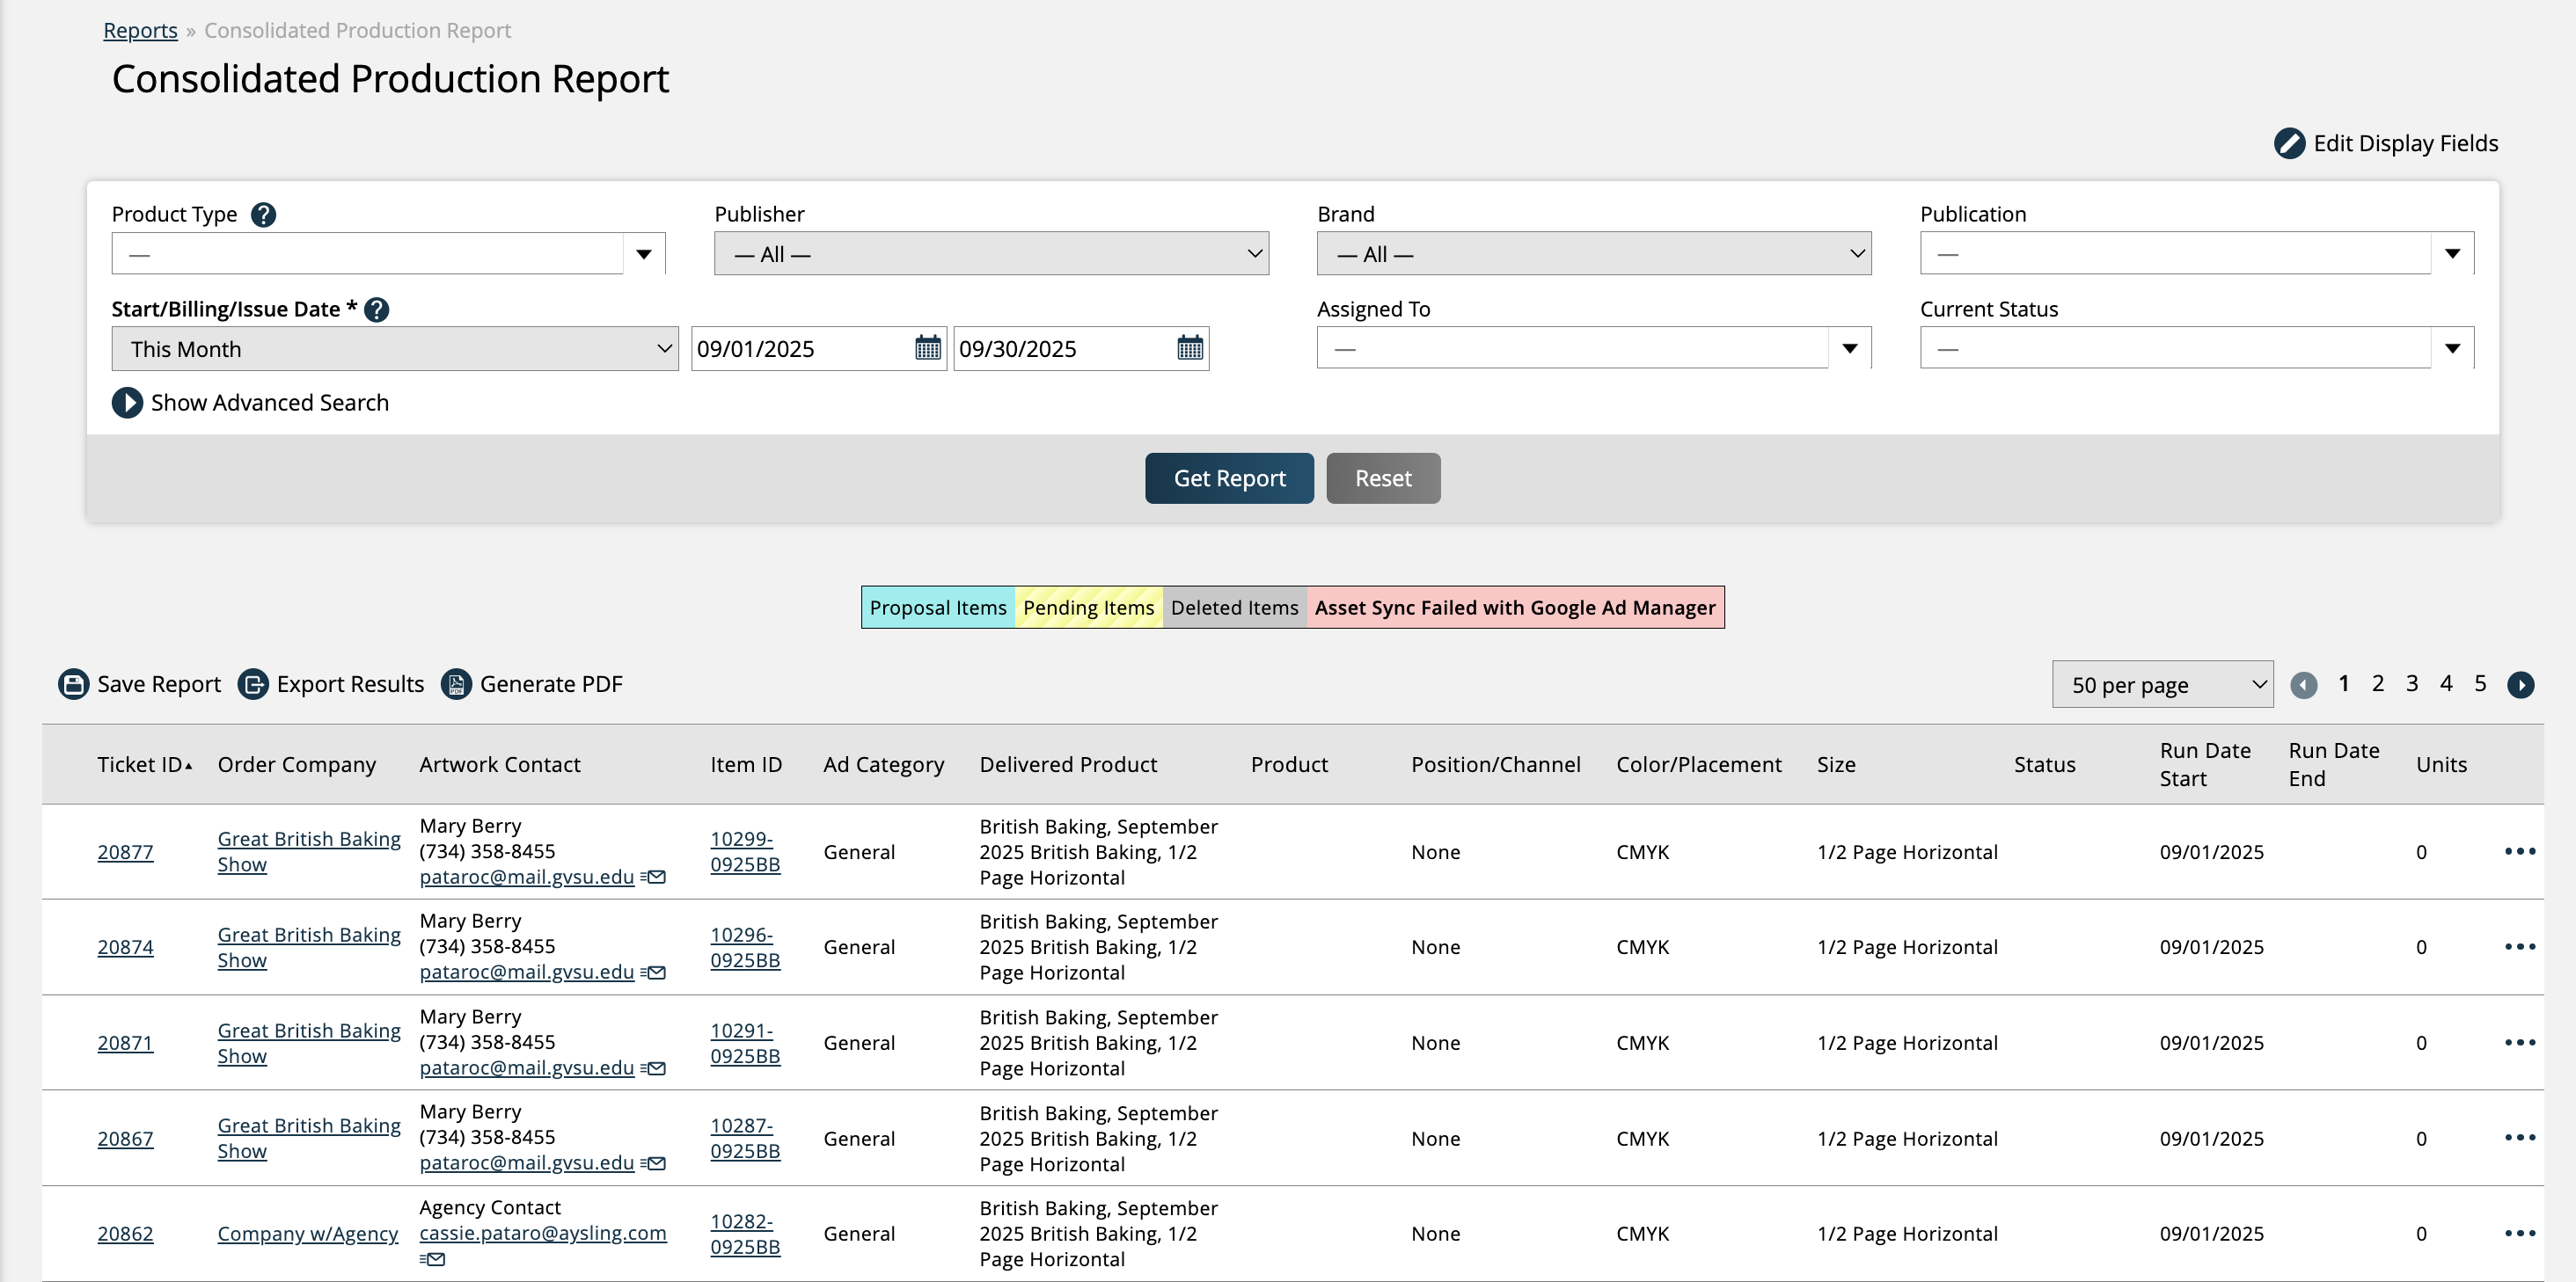Go to results page 3
This screenshot has height=1282, width=2576.
click(x=2411, y=683)
